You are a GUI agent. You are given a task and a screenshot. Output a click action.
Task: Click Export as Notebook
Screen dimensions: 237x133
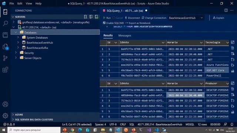pyautogui.click(x=138, y=23)
